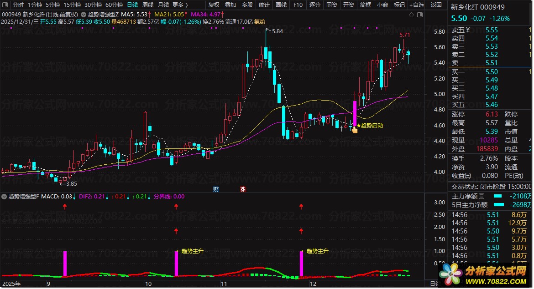This screenshot has width=534, height=289.
Task: Click the diamond icon above the chart
Action: click(x=411, y=15)
